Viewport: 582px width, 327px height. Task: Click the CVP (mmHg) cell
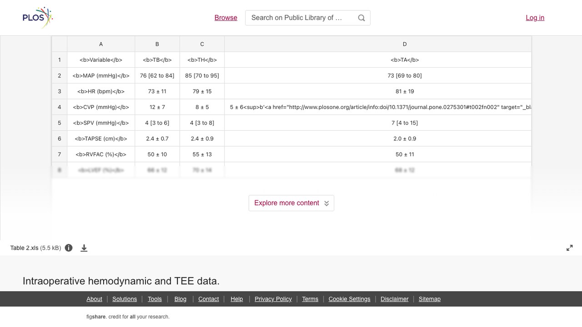coord(101,107)
